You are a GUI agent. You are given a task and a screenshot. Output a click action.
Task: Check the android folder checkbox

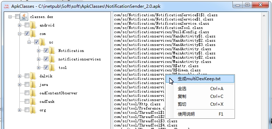(27, 25)
